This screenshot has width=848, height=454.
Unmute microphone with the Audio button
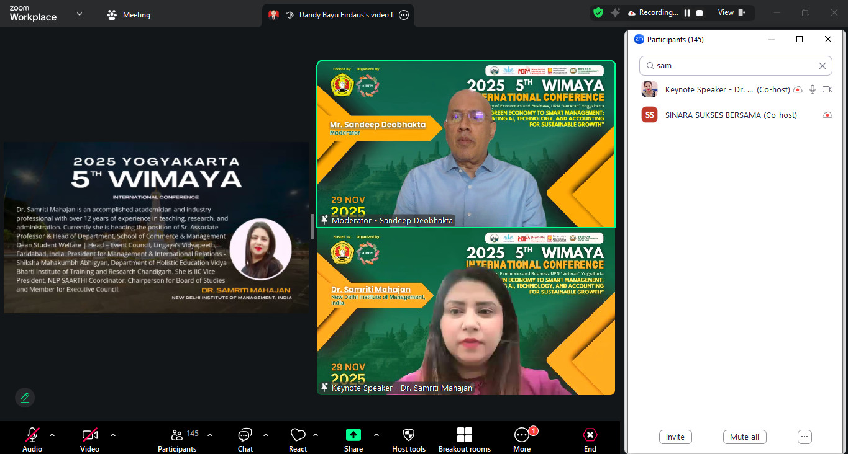click(x=32, y=435)
